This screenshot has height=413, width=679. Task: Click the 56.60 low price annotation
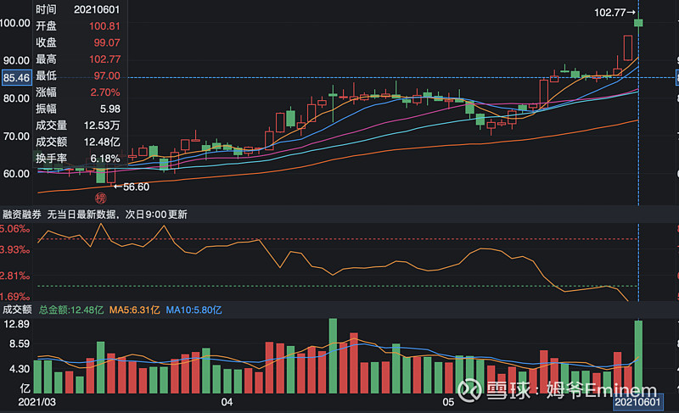pos(135,187)
